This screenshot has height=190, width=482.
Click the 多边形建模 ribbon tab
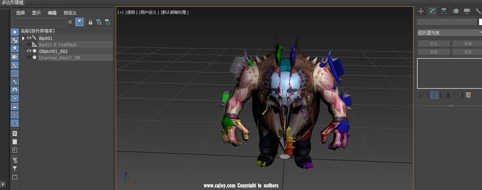pos(13,3)
